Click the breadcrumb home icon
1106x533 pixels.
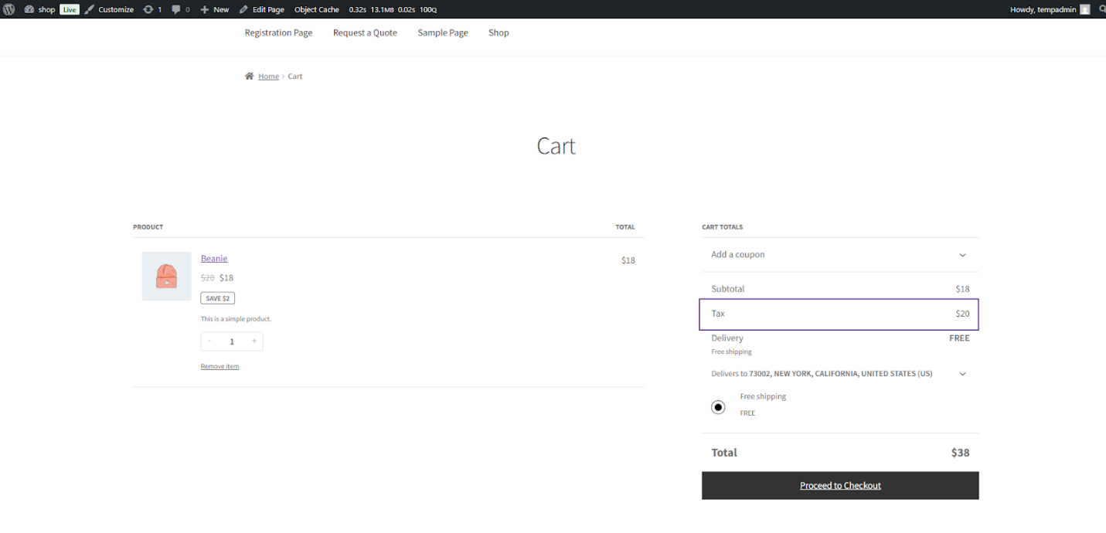(250, 76)
